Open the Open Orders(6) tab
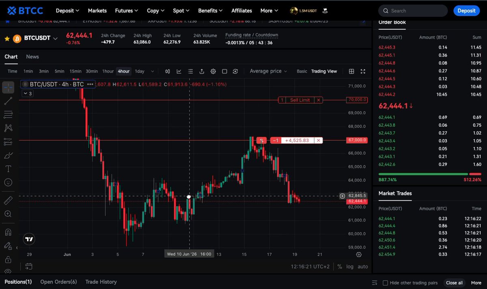 [x=58, y=282]
